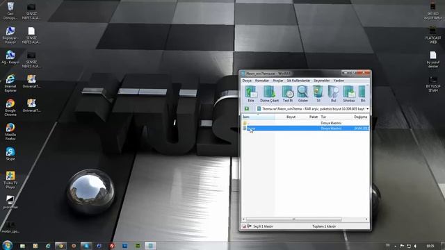
Task: Open the Komutlar menu
Action: click(x=262, y=81)
